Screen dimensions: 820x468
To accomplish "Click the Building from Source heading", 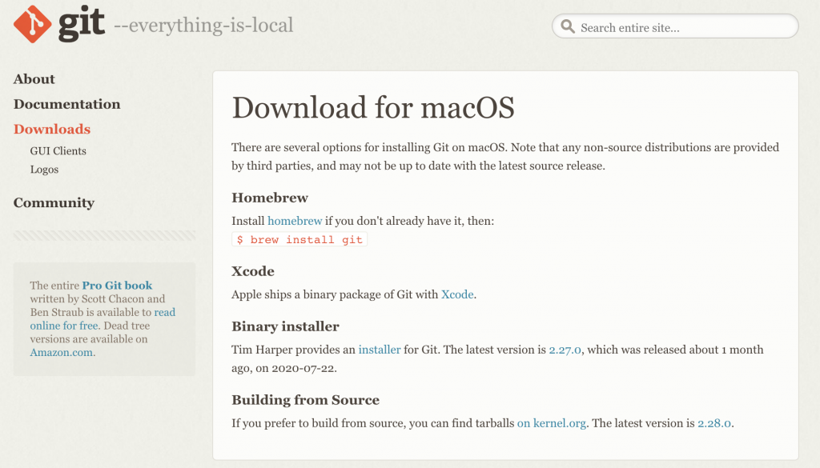I will [x=305, y=400].
